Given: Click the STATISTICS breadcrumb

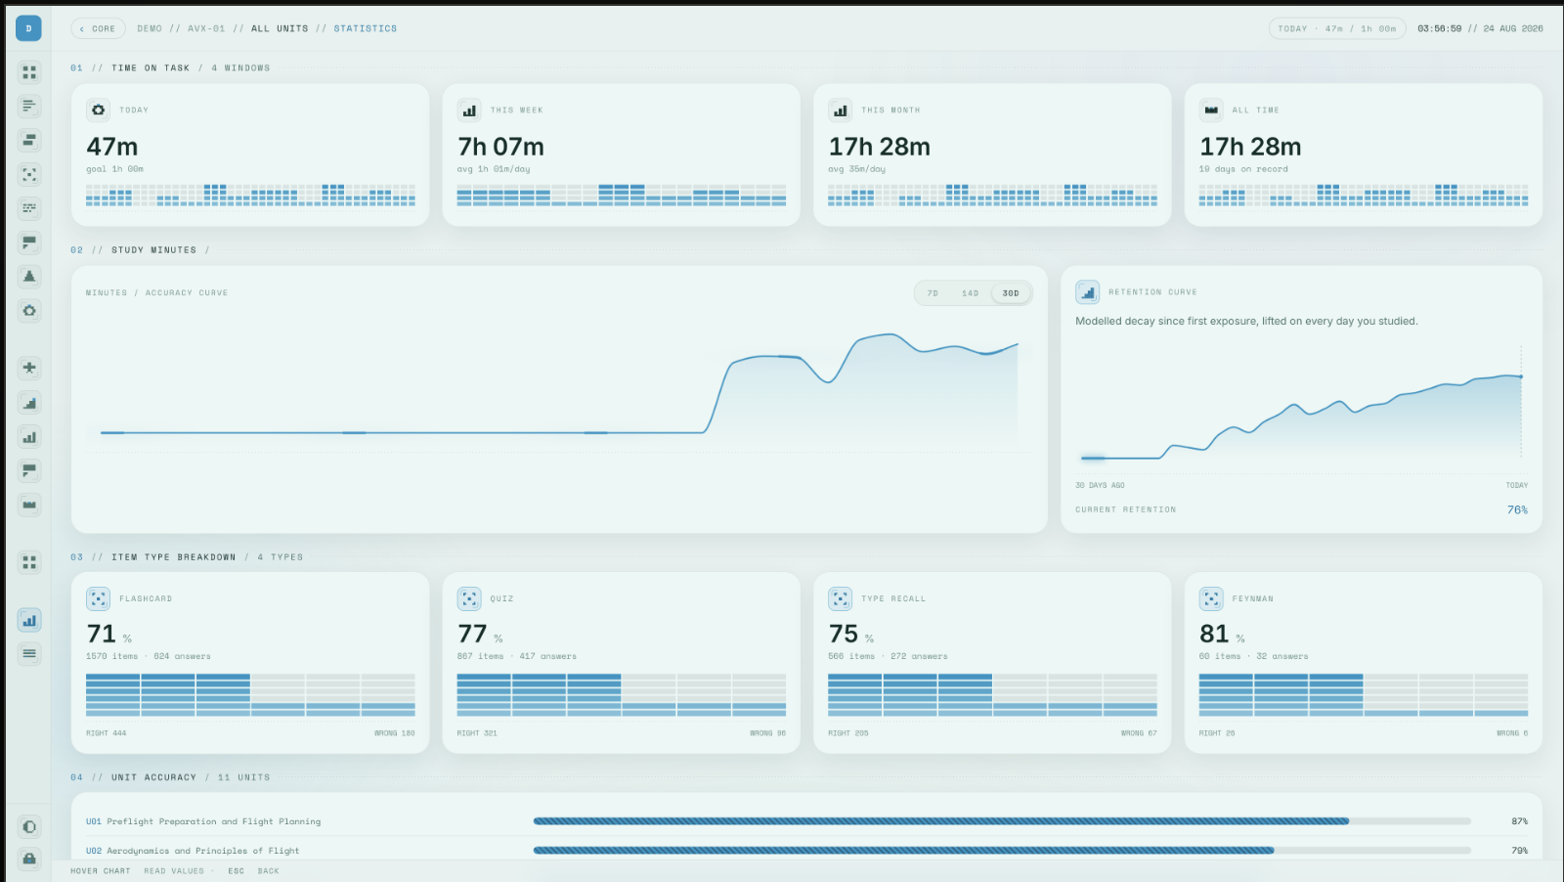Looking at the screenshot, I should point(366,28).
